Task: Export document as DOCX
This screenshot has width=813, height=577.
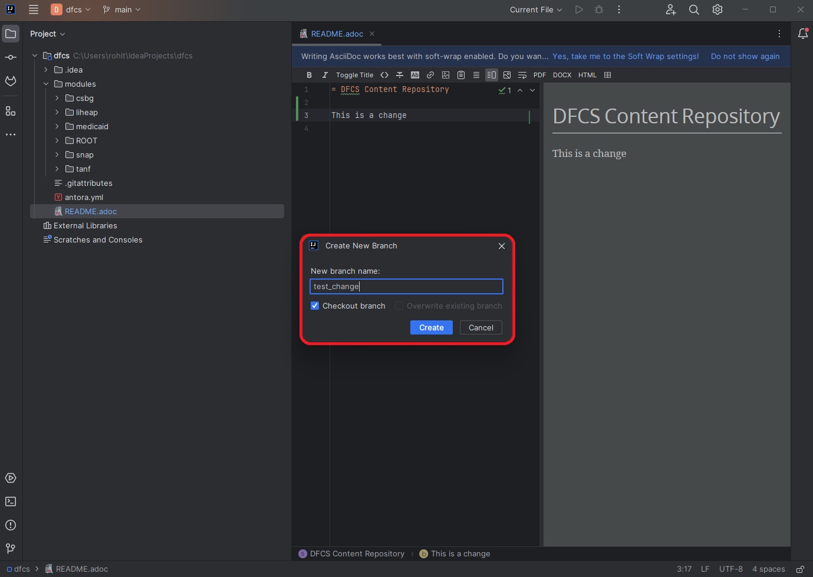Action: click(562, 75)
